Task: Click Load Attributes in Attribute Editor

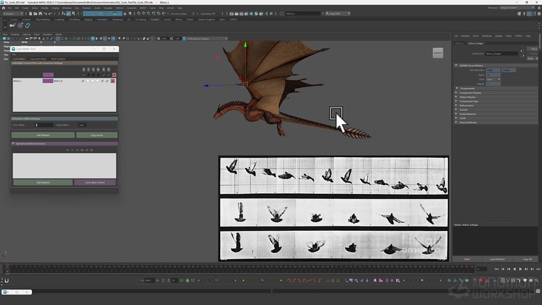Action: (x=497, y=259)
